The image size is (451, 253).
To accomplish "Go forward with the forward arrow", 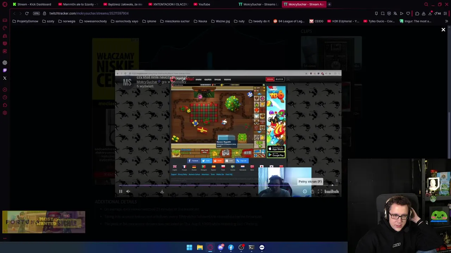I will click(20, 13).
